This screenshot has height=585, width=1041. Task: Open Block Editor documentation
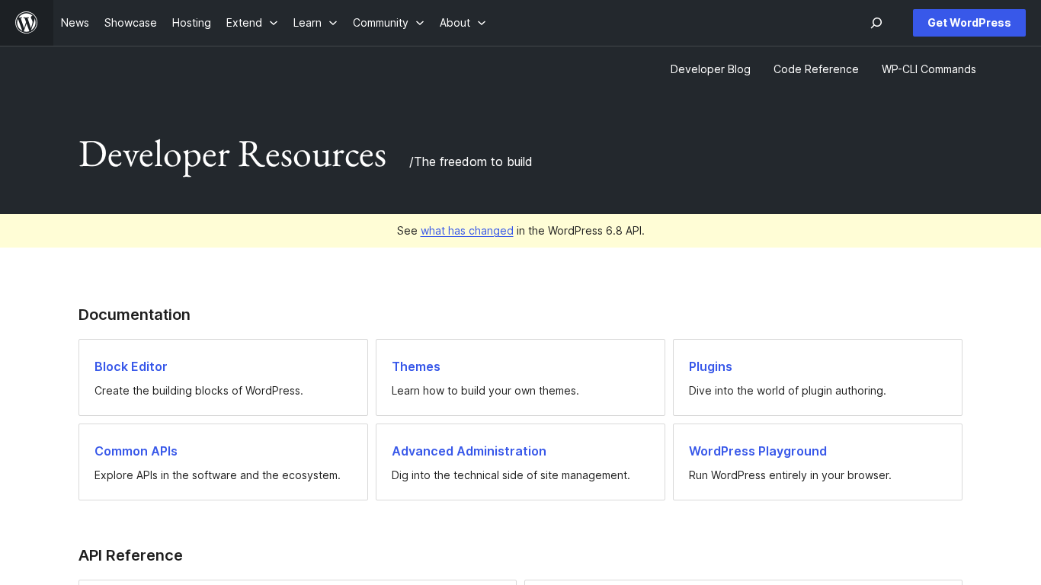click(131, 366)
